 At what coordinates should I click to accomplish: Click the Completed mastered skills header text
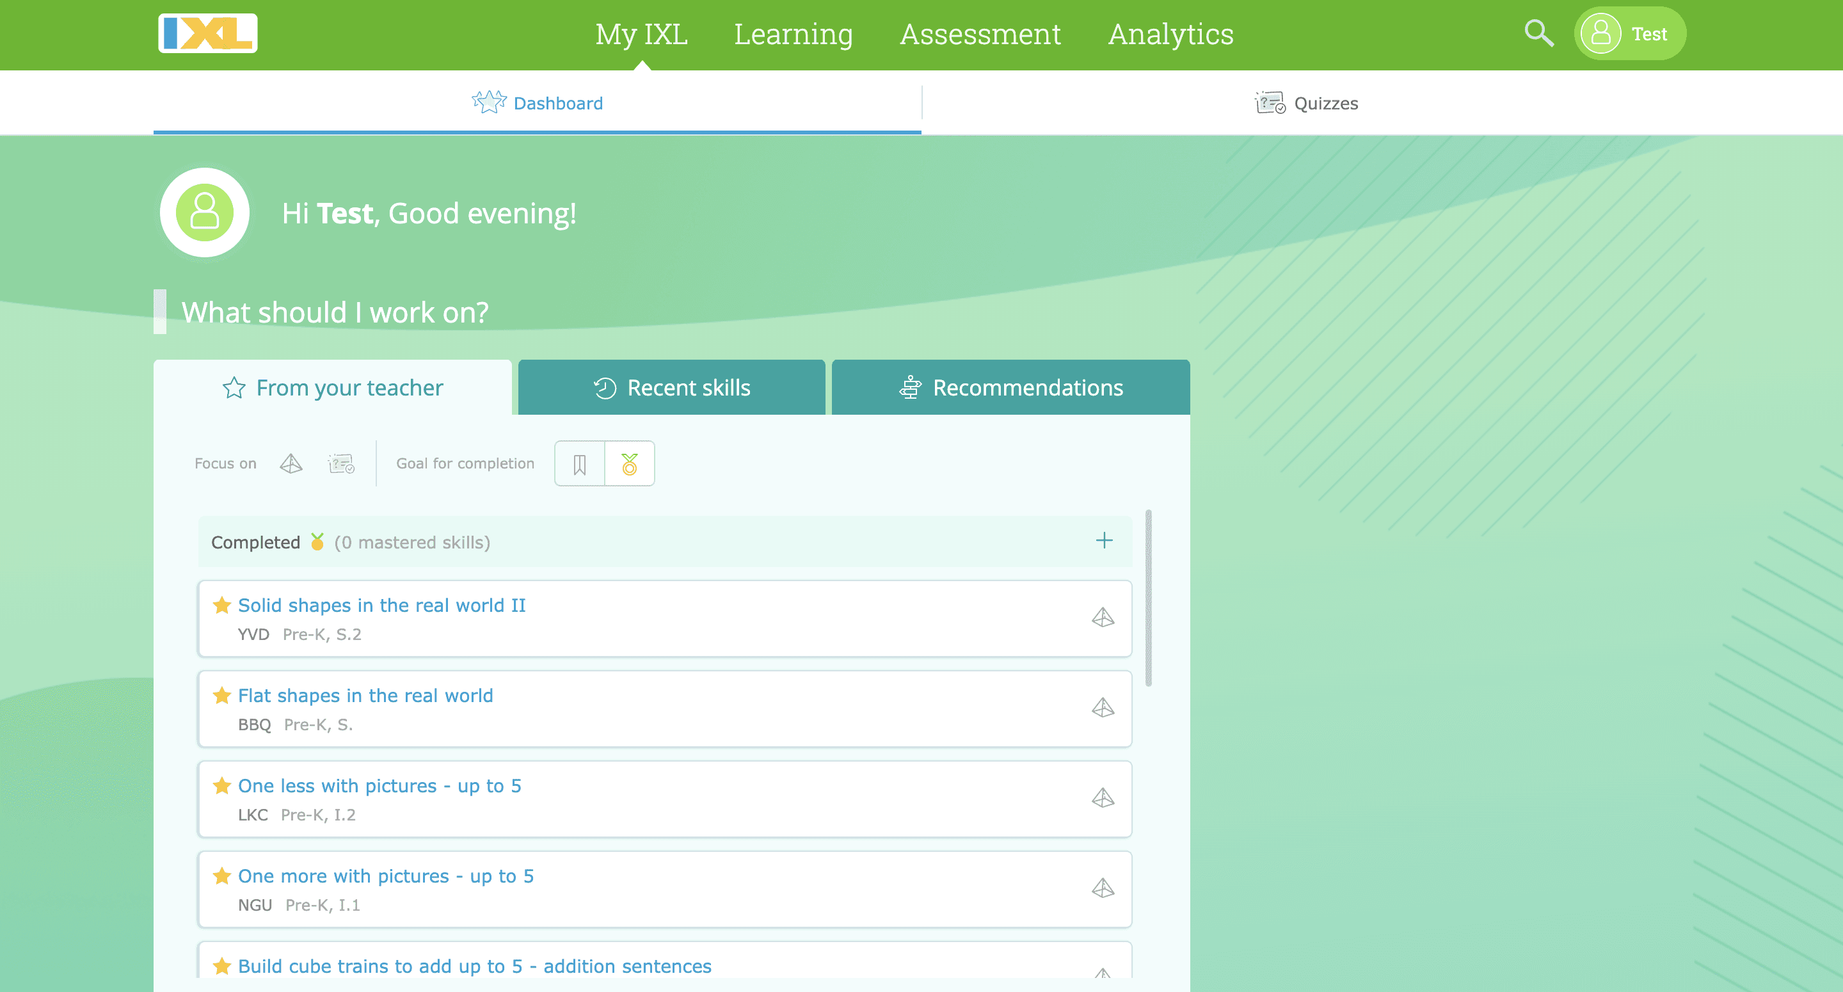pyautogui.click(x=351, y=543)
